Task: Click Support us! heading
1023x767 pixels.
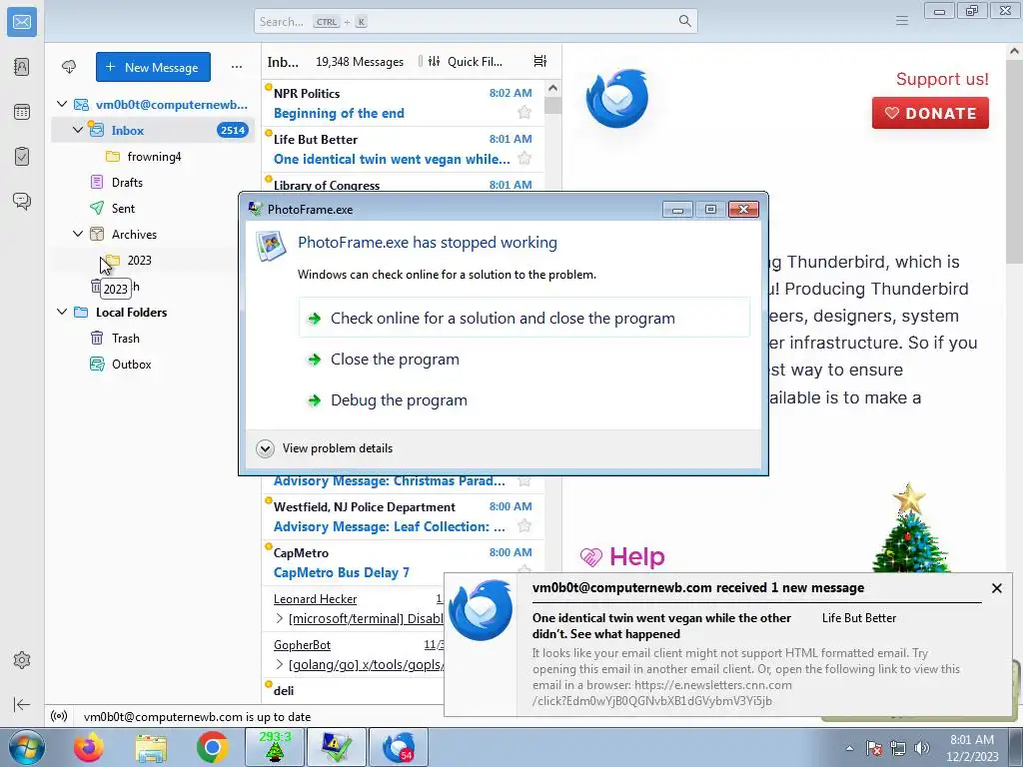Action: click(942, 79)
